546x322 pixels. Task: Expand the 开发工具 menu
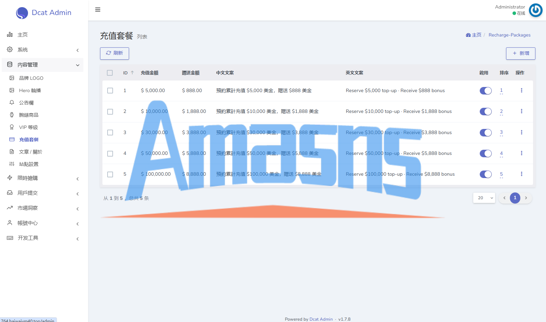click(42, 238)
